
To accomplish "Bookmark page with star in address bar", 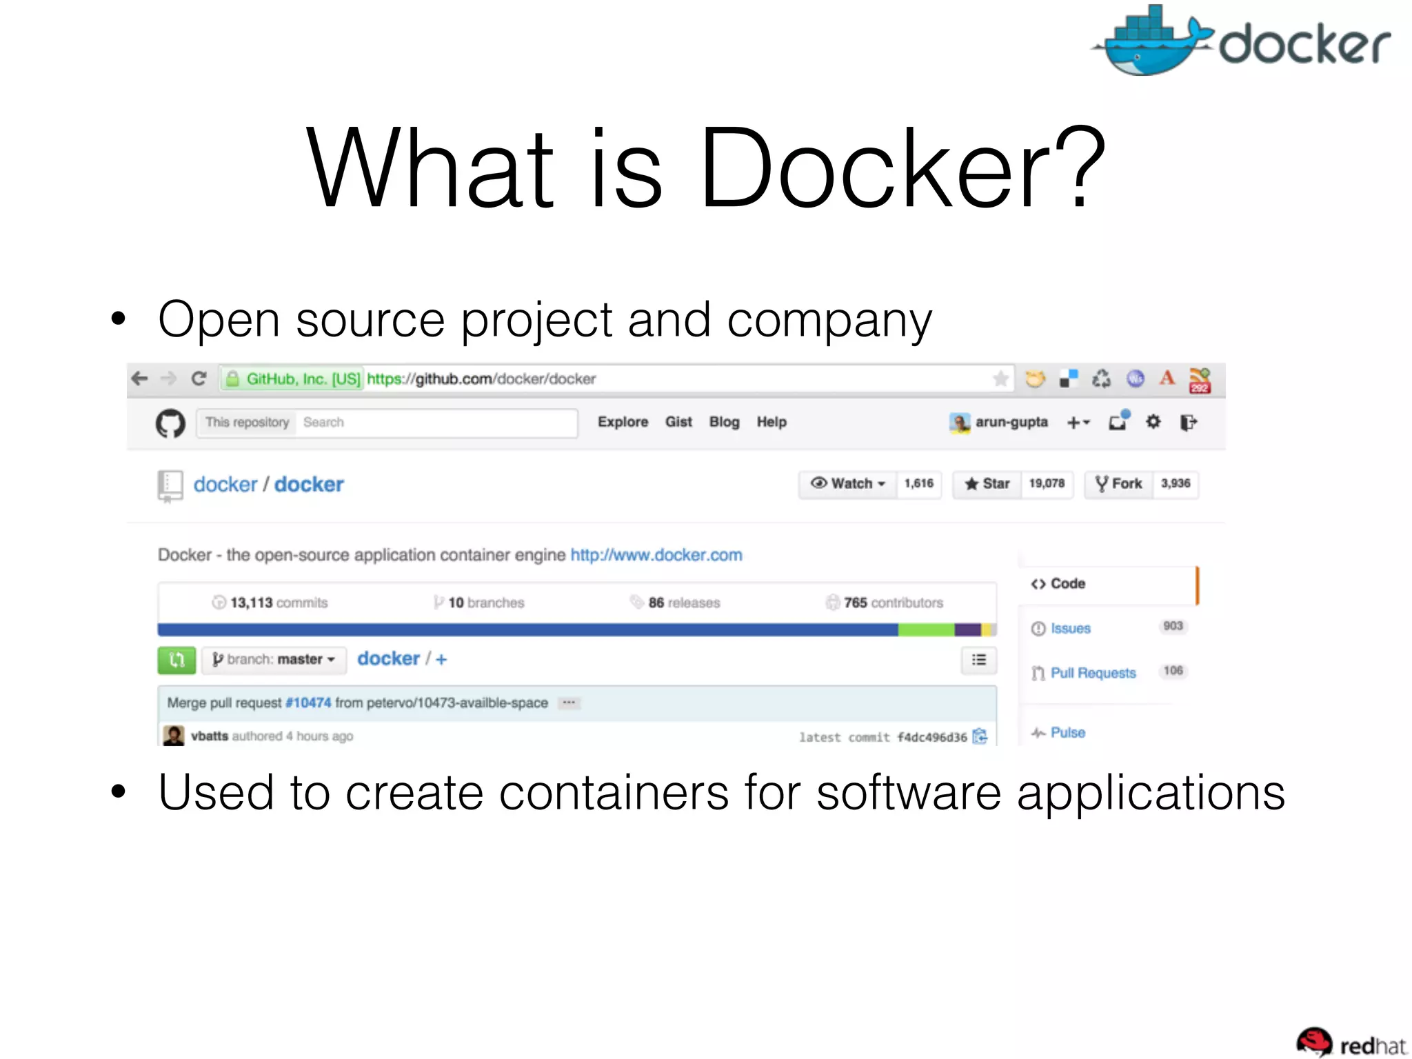I will pyautogui.click(x=1000, y=379).
